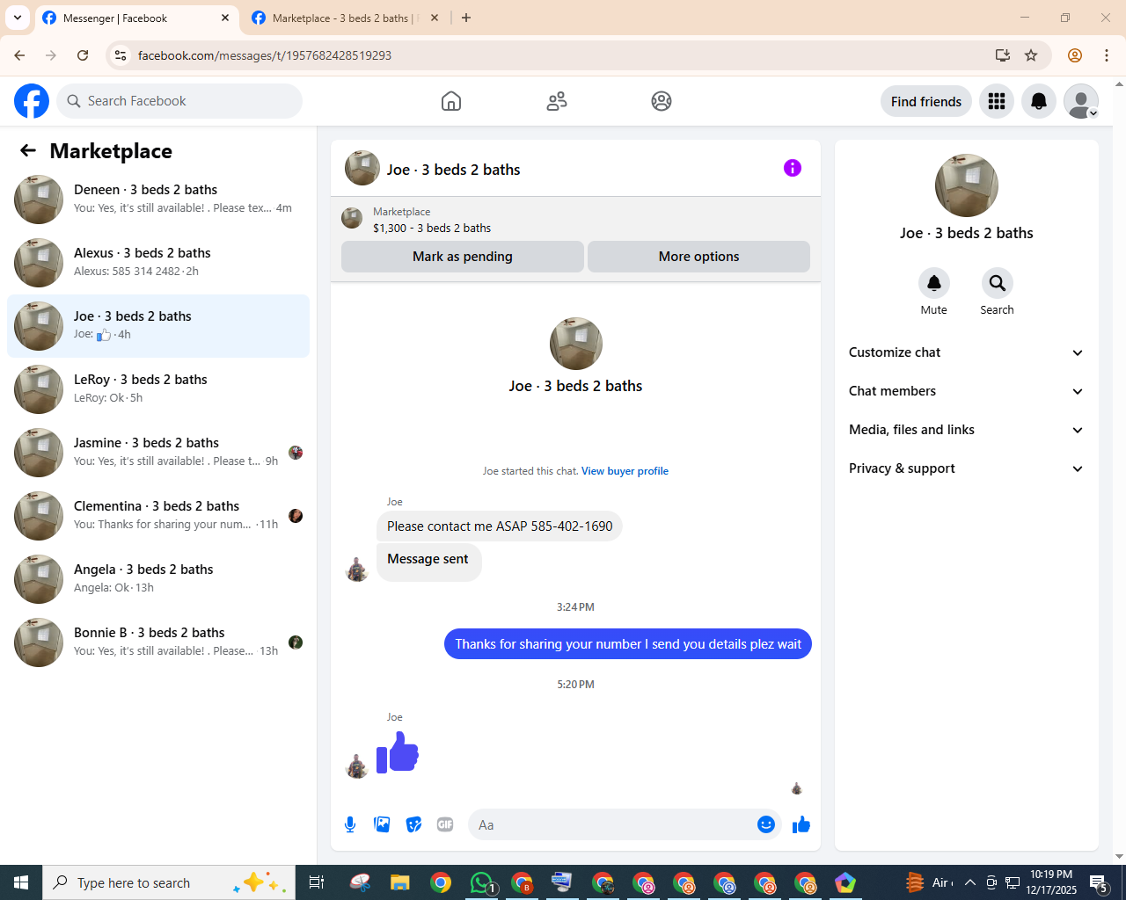Open the Windows Start menu

point(21,882)
